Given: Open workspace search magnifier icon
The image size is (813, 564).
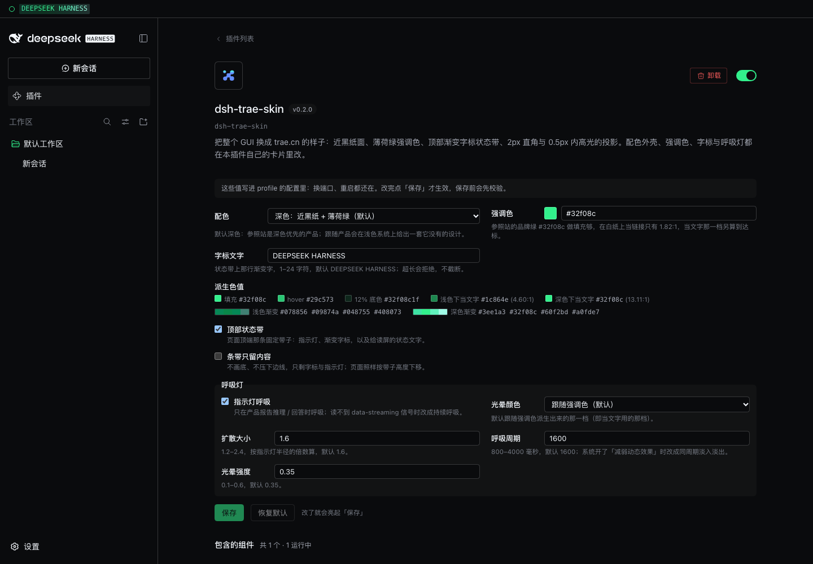Looking at the screenshot, I should [x=107, y=122].
